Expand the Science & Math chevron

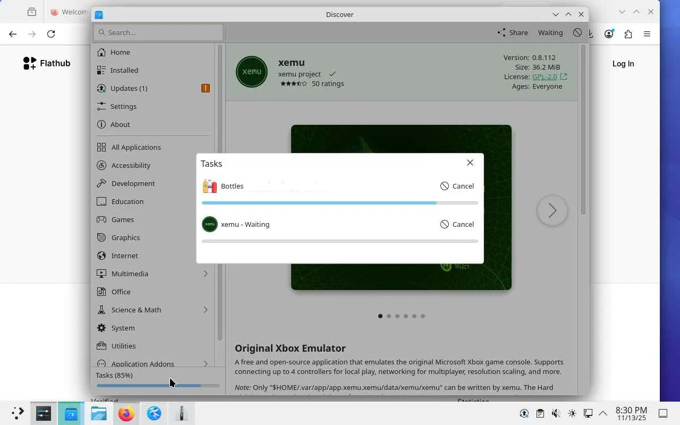(206, 310)
